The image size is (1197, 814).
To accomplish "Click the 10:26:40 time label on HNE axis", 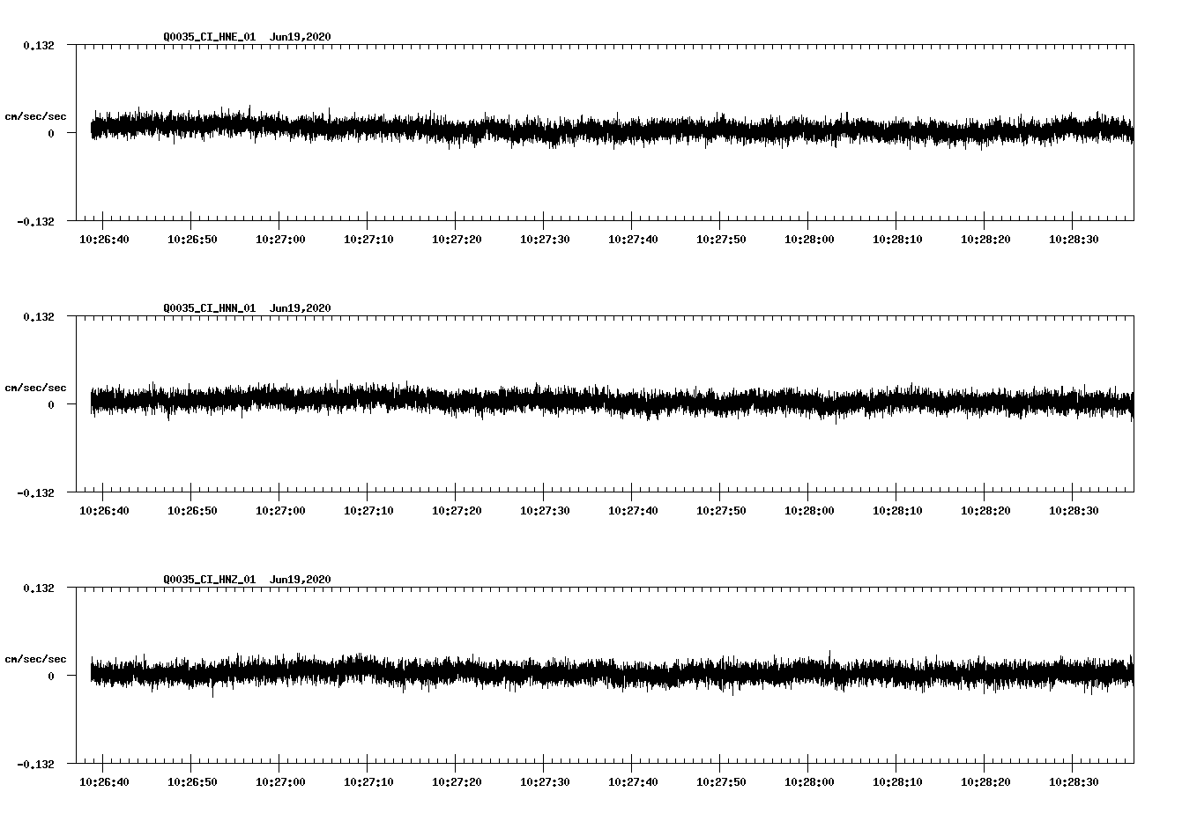I will [x=104, y=240].
